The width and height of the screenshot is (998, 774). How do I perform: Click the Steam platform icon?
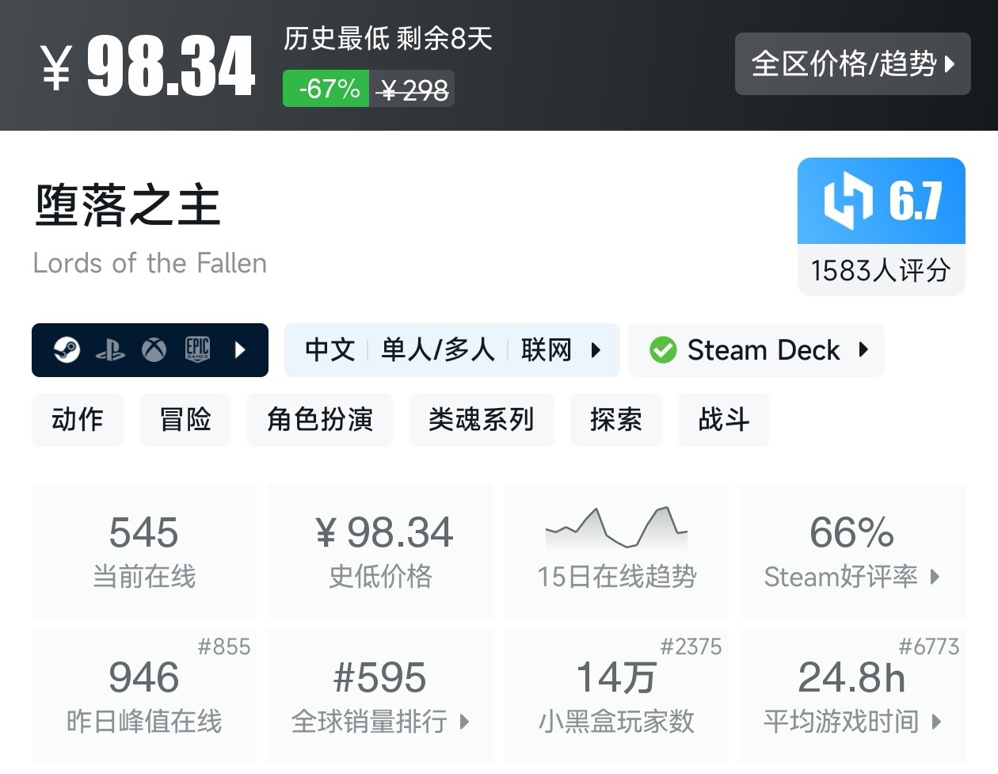(67, 349)
